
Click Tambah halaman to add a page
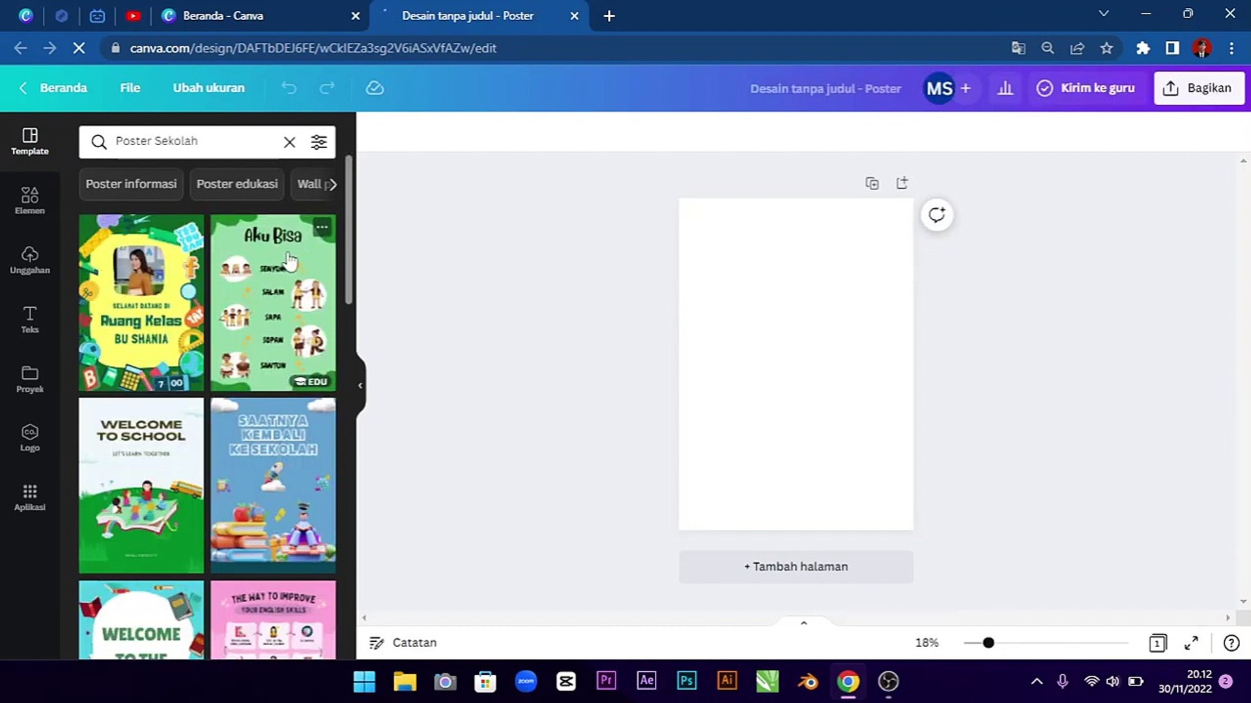click(796, 566)
